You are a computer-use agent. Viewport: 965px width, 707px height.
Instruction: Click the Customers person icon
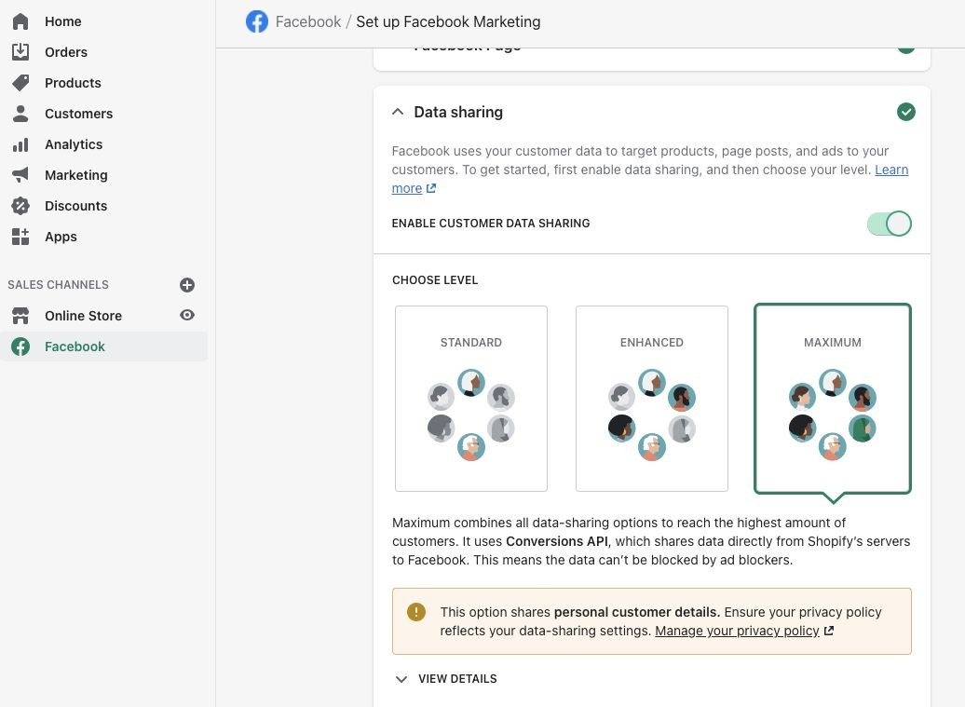click(x=20, y=114)
